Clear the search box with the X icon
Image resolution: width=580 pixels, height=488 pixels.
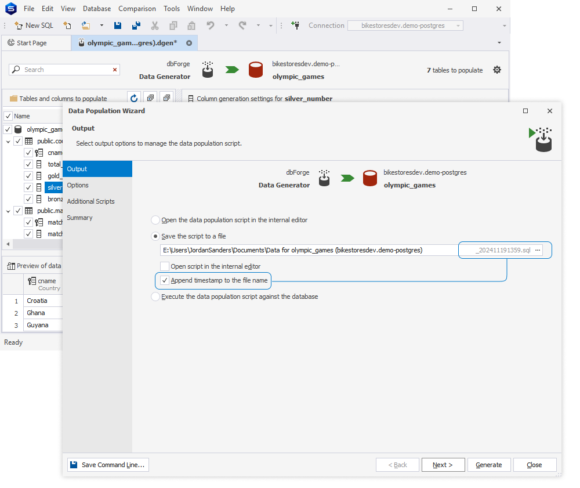click(114, 69)
